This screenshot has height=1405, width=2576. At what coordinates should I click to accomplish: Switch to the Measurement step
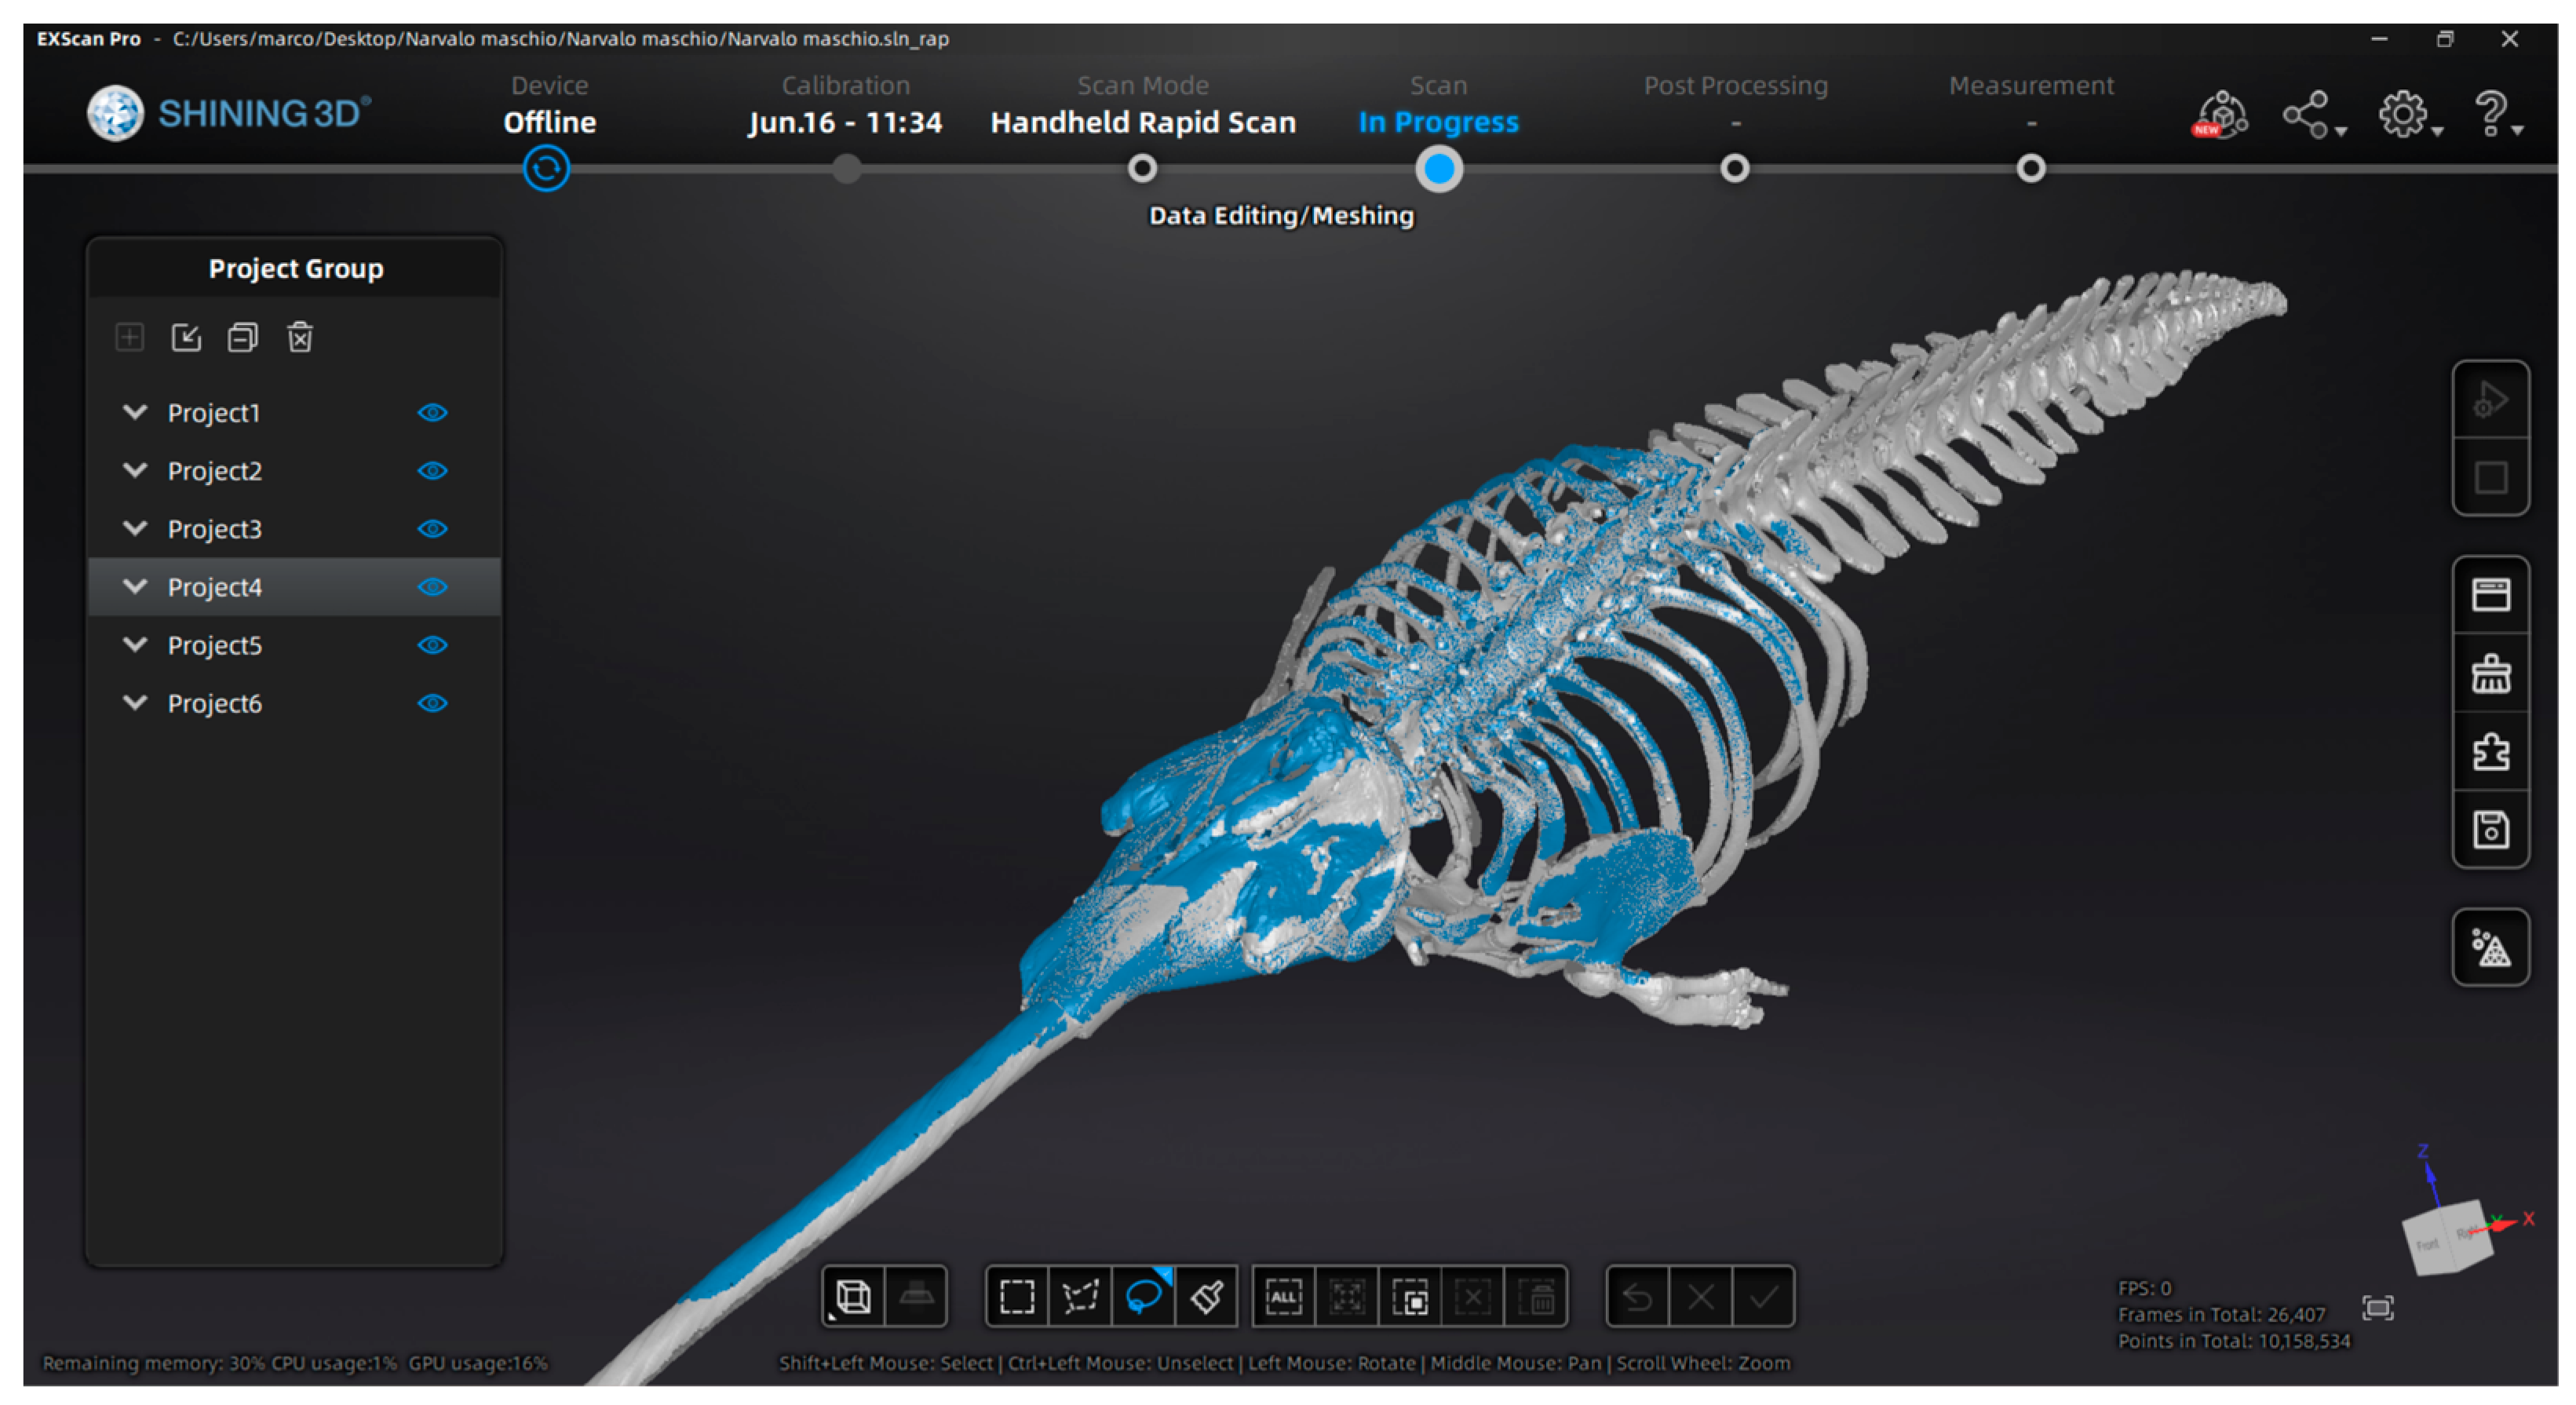click(2030, 168)
